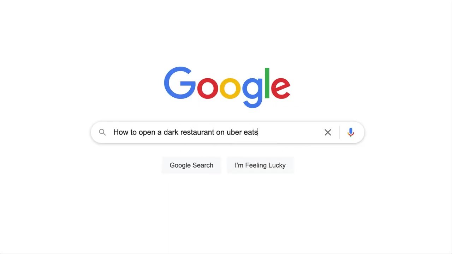452x254 pixels.
Task: Click the word "dark" in the search box
Action: pyautogui.click(x=171, y=132)
